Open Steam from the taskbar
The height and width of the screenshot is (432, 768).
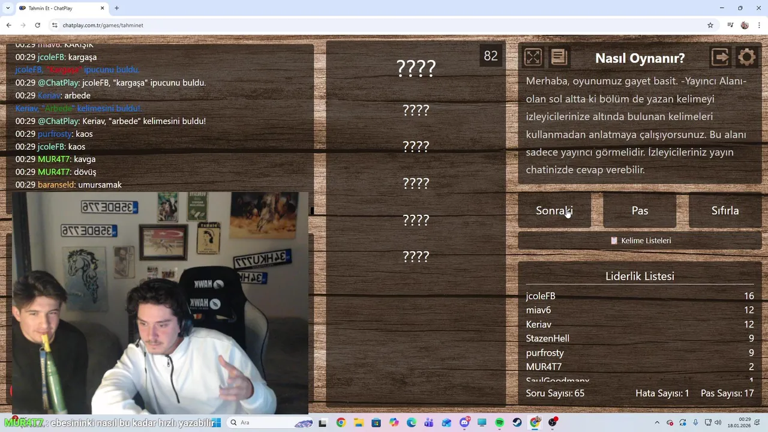[517, 423]
